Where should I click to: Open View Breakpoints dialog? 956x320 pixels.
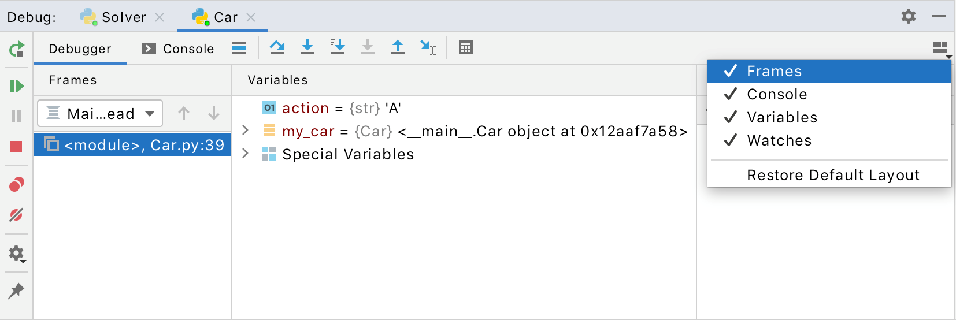(16, 185)
